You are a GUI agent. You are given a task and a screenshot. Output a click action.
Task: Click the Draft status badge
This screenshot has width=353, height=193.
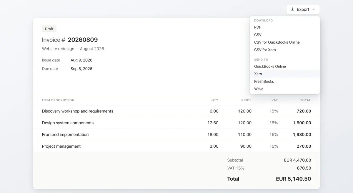click(x=49, y=29)
